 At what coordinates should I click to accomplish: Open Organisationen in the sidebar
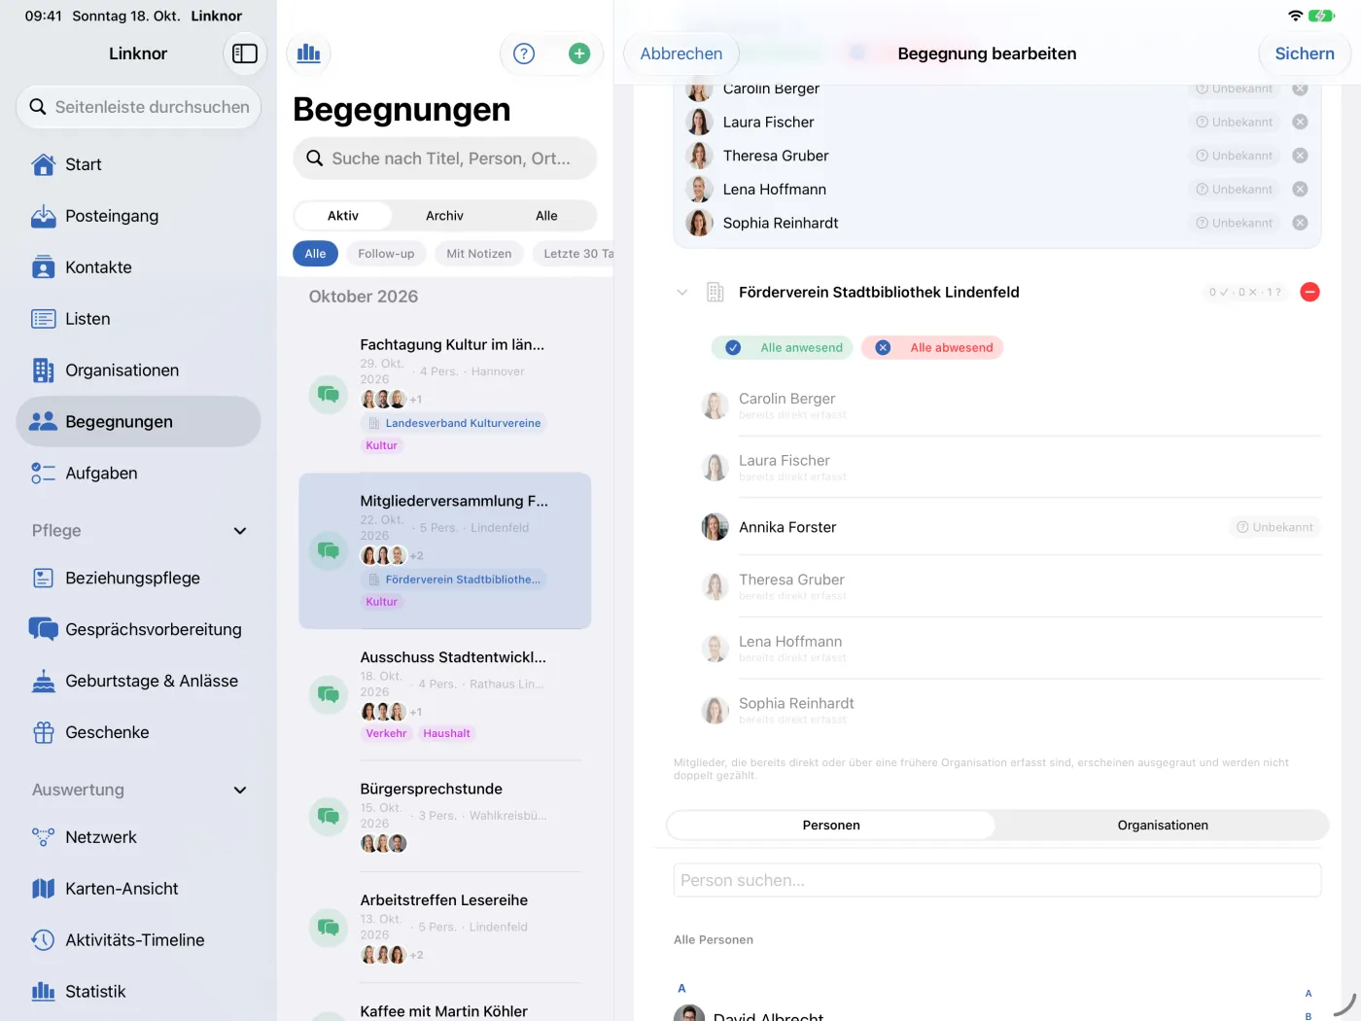(x=138, y=370)
